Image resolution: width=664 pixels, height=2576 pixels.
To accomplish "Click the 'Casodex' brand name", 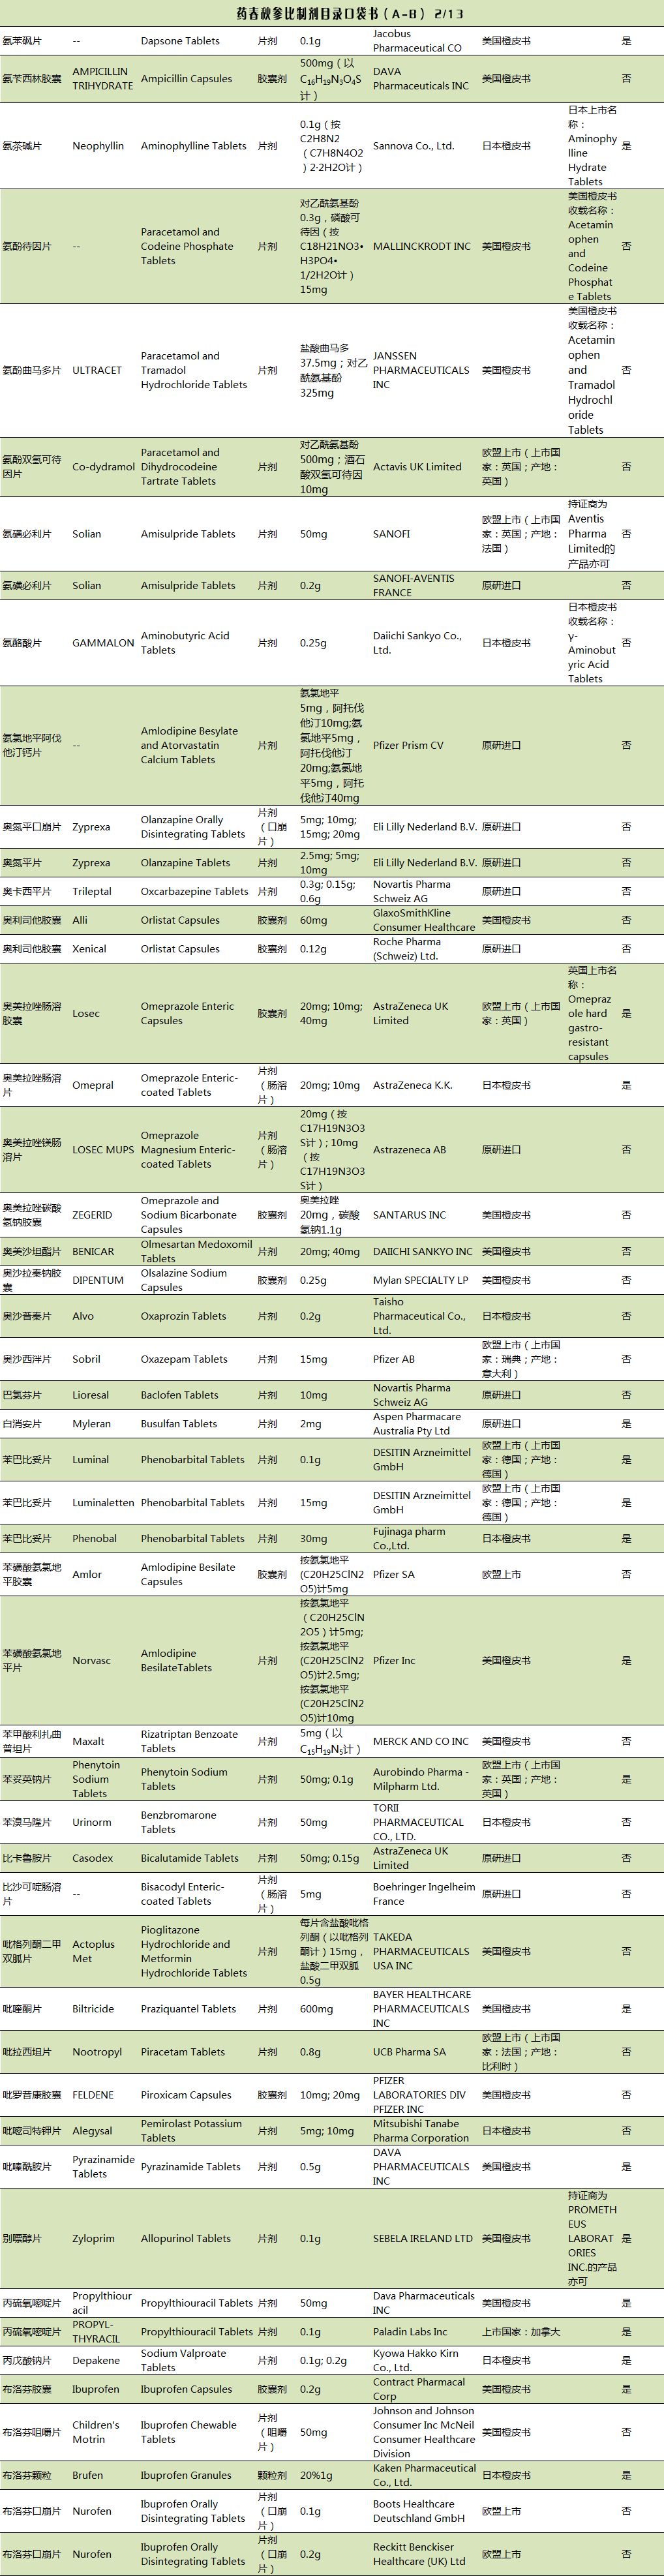I will pos(93,1858).
